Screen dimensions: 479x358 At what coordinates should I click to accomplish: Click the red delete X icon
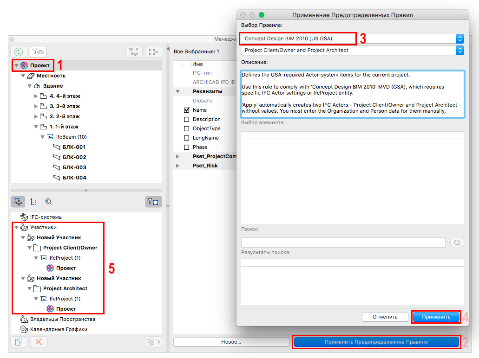[x=39, y=342]
